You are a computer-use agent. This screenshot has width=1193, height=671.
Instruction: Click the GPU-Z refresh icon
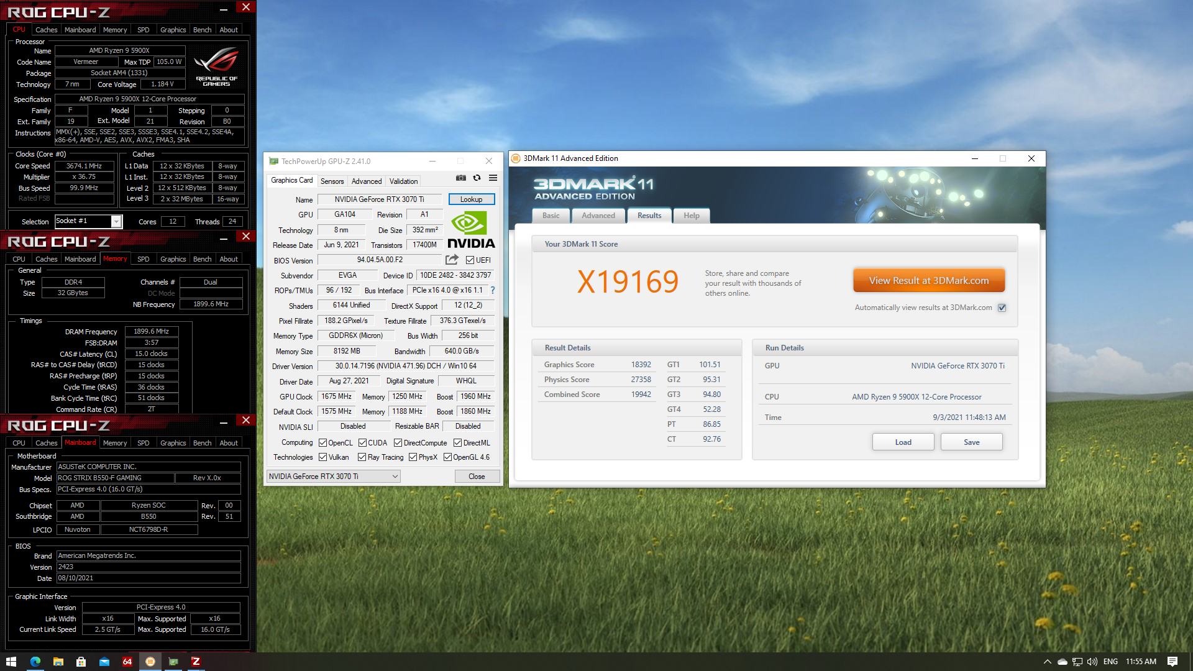[x=477, y=178]
